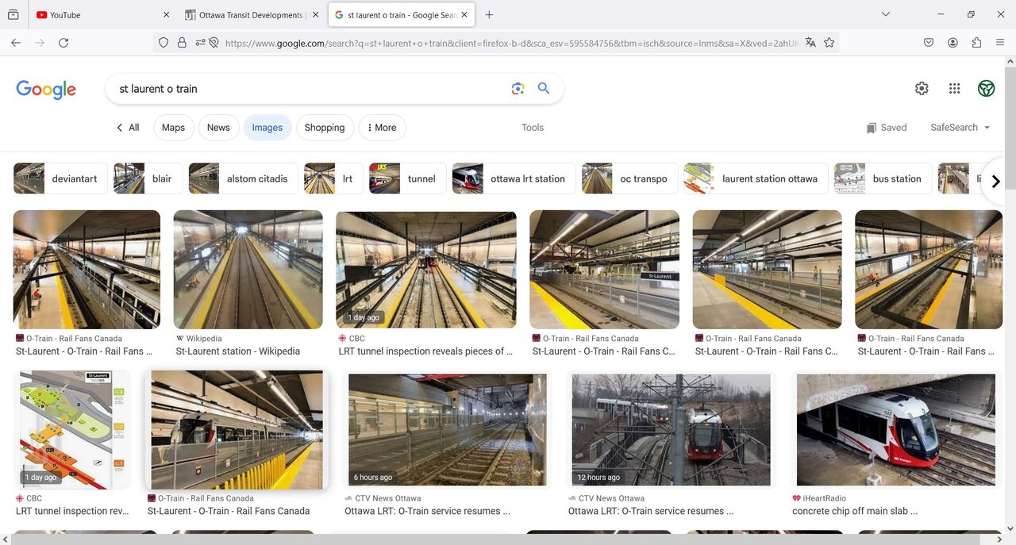List all tabs using chevron button
1016x545 pixels.
[x=886, y=14]
